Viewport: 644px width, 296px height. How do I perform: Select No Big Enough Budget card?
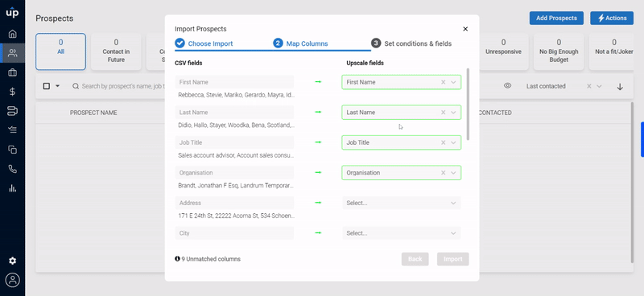pyautogui.click(x=559, y=51)
